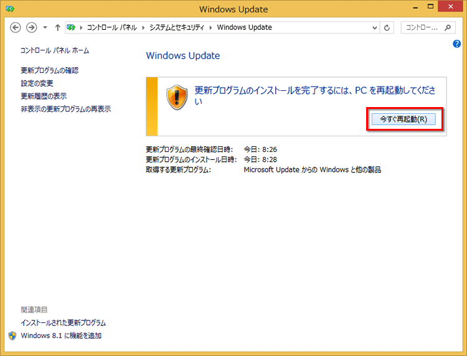Open the 更新プログラムの確認 link
This screenshot has width=467, height=356.
click(x=49, y=70)
